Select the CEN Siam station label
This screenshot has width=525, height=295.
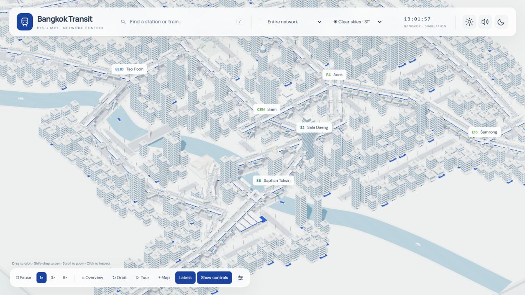click(x=267, y=109)
